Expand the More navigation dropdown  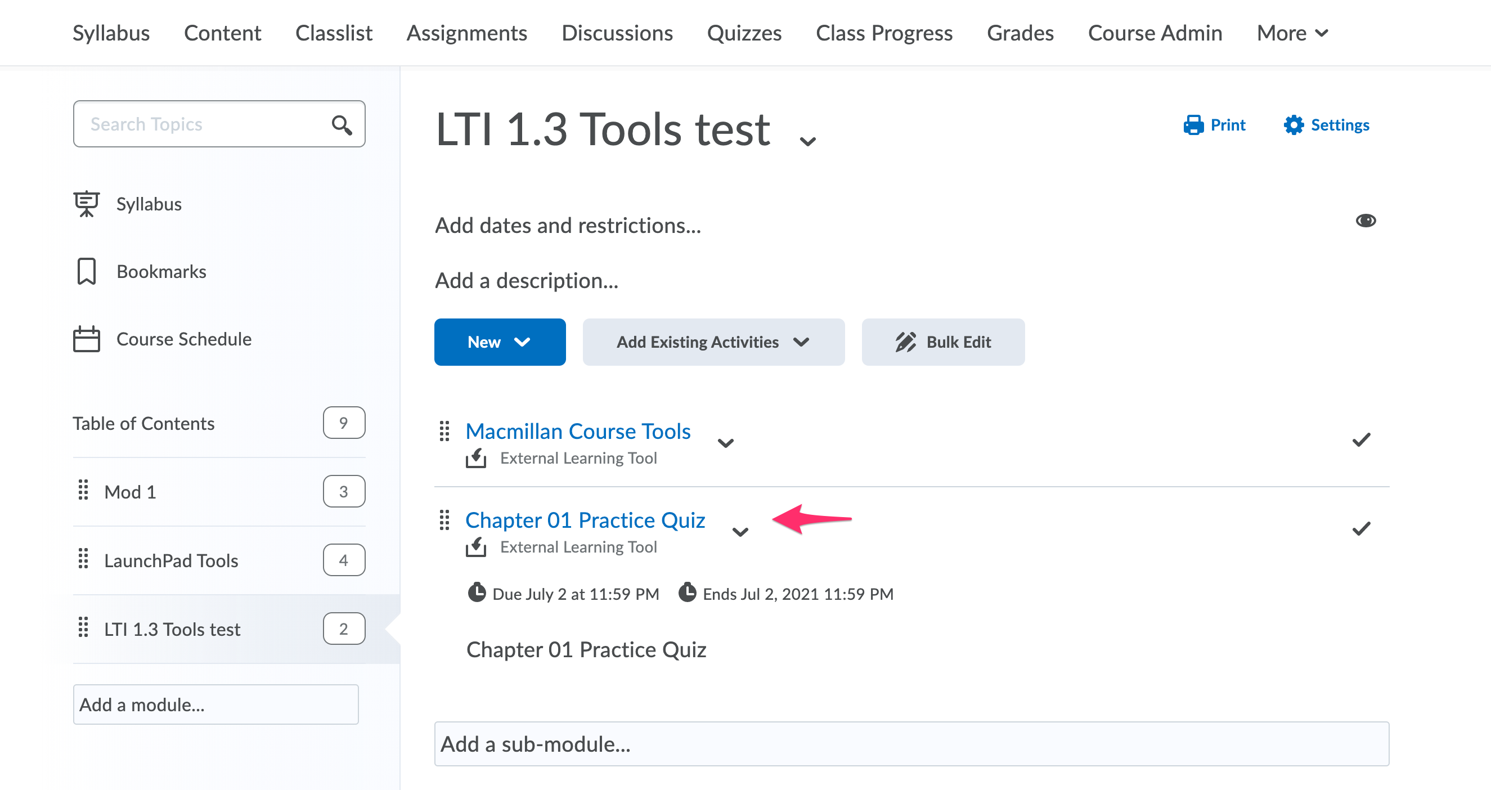point(1291,33)
